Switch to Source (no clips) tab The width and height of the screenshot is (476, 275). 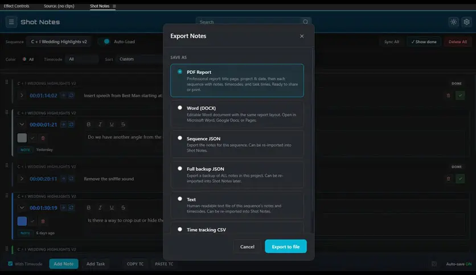[59, 6]
